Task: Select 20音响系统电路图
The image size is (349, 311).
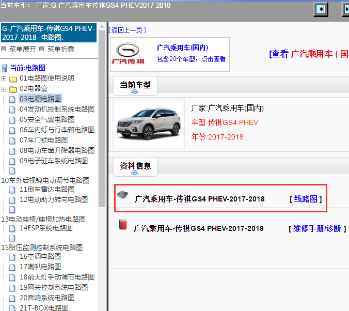Action: pos(47,298)
